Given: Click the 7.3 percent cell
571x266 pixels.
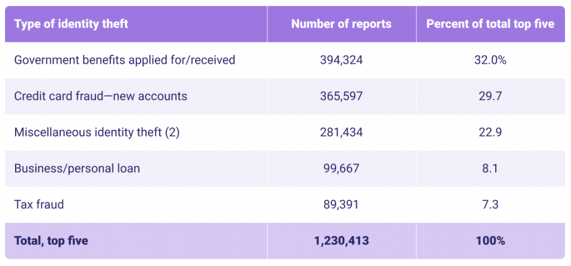Looking at the screenshot, I should [x=490, y=204].
